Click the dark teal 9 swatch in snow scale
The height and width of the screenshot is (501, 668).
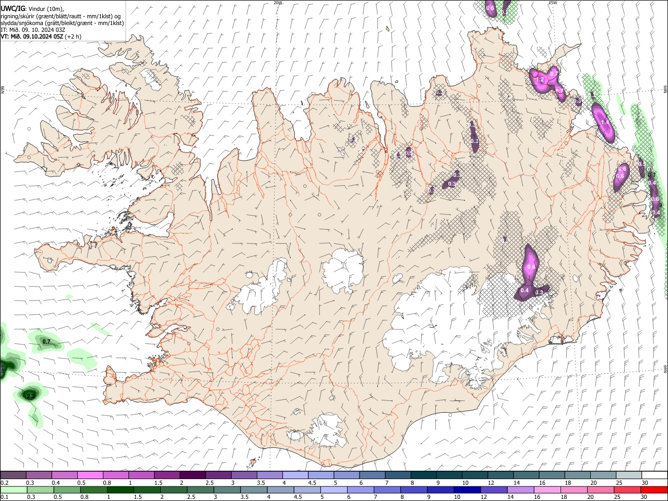point(448,475)
